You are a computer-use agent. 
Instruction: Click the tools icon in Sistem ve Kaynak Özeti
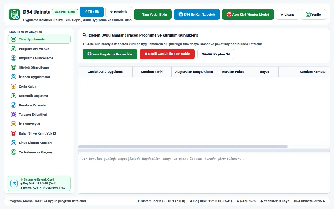[14, 183]
